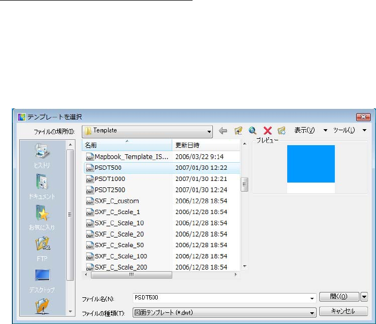Open the arrow menu beside 開く button
This screenshot has width=376, height=324.
click(364, 297)
